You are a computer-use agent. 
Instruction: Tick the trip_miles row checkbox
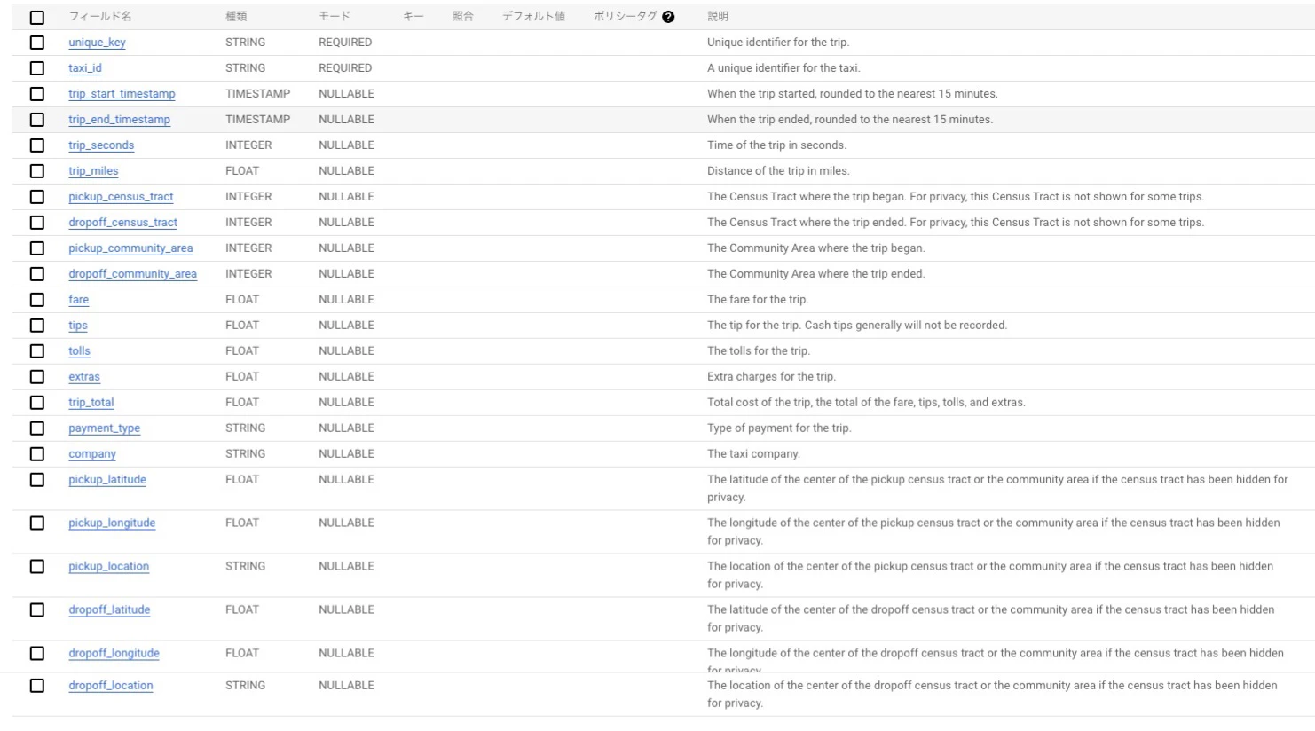[36, 171]
